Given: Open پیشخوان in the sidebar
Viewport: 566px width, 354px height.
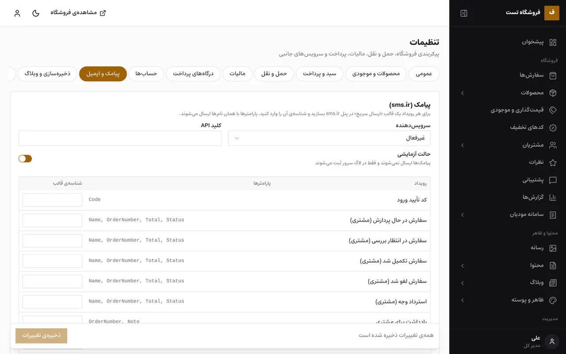Looking at the screenshot, I should click(x=508, y=42).
